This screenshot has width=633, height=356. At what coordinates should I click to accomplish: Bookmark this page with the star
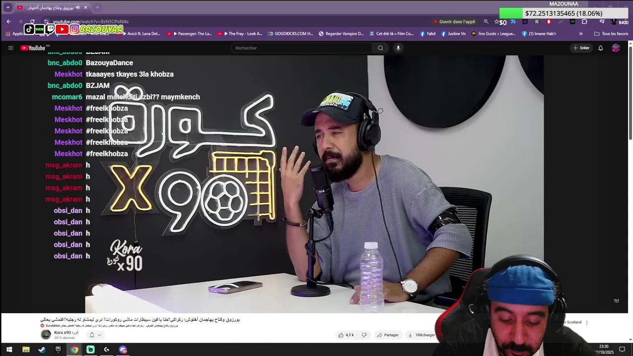(x=497, y=22)
